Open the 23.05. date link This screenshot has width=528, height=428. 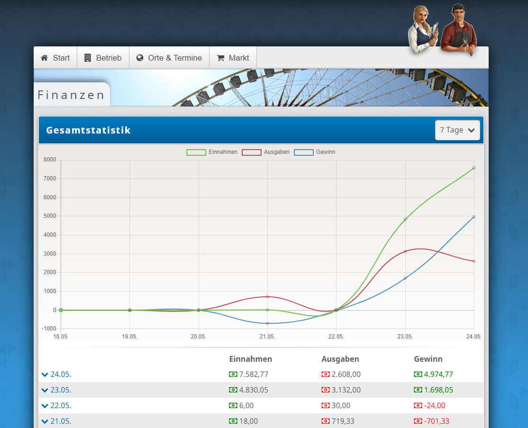pos(61,390)
